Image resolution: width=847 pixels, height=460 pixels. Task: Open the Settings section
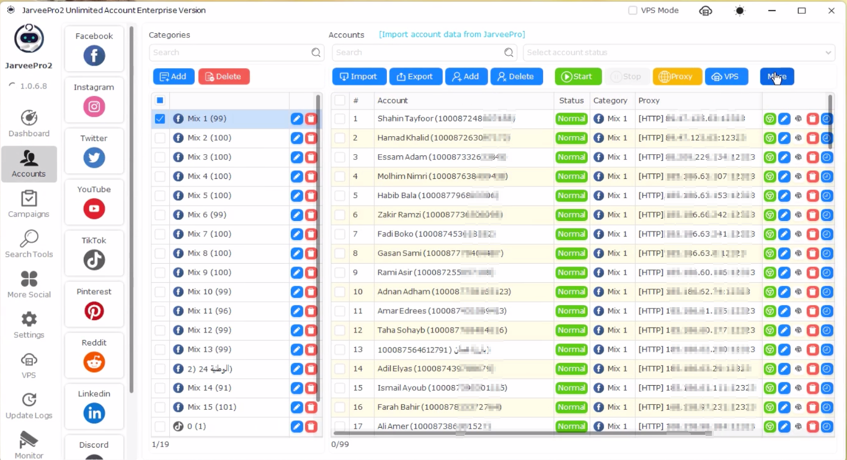click(x=29, y=325)
